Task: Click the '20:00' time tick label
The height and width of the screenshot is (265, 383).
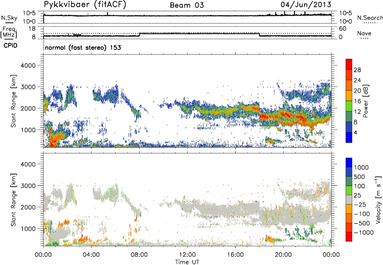Action: (x=283, y=255)
